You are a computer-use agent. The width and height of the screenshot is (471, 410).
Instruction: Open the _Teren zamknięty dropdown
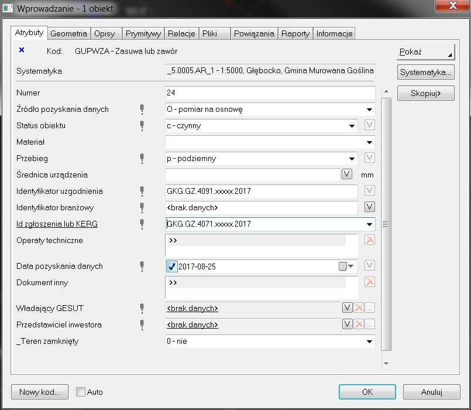point(369,341)
